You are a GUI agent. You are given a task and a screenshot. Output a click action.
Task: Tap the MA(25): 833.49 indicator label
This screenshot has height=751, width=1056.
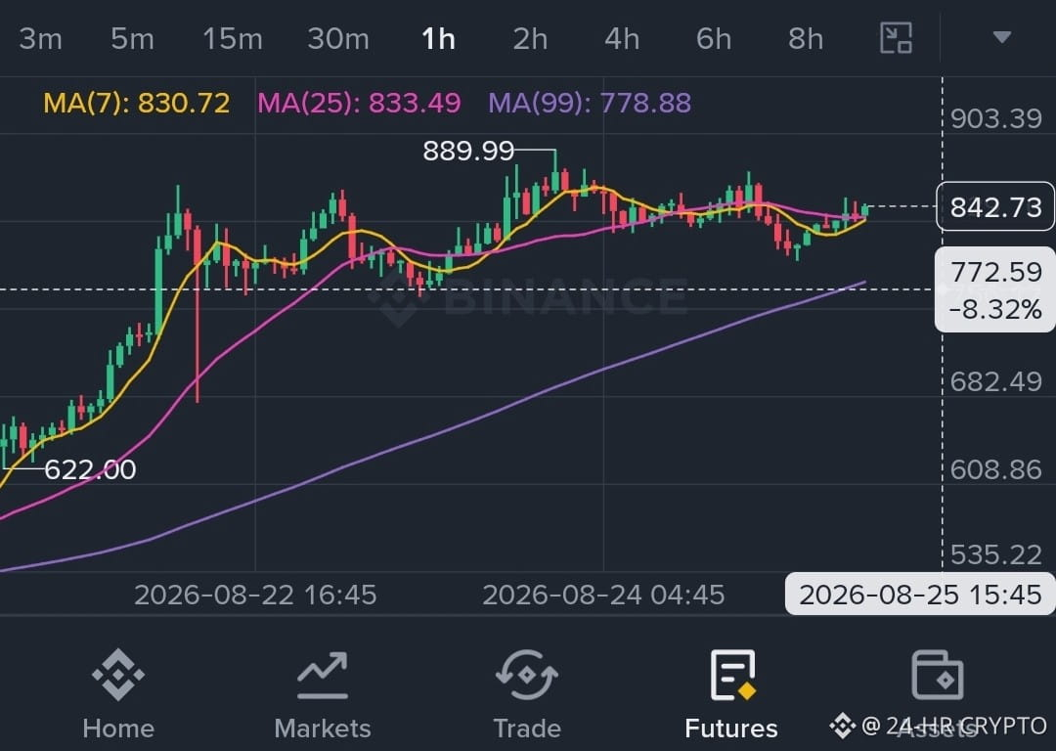coord(359,103)
